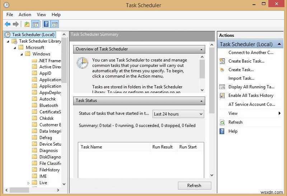Click the title bar clock application icon

[6, 5]
